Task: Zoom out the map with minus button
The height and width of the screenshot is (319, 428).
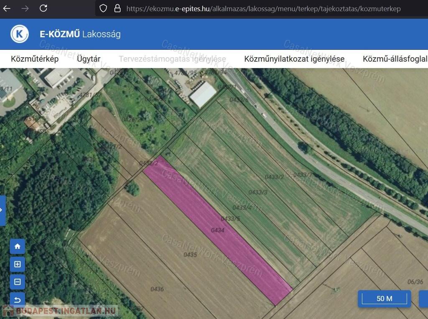Action: (x=18, y=282)
